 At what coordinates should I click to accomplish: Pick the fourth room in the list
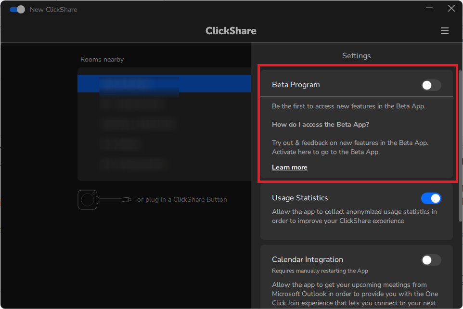120,144
